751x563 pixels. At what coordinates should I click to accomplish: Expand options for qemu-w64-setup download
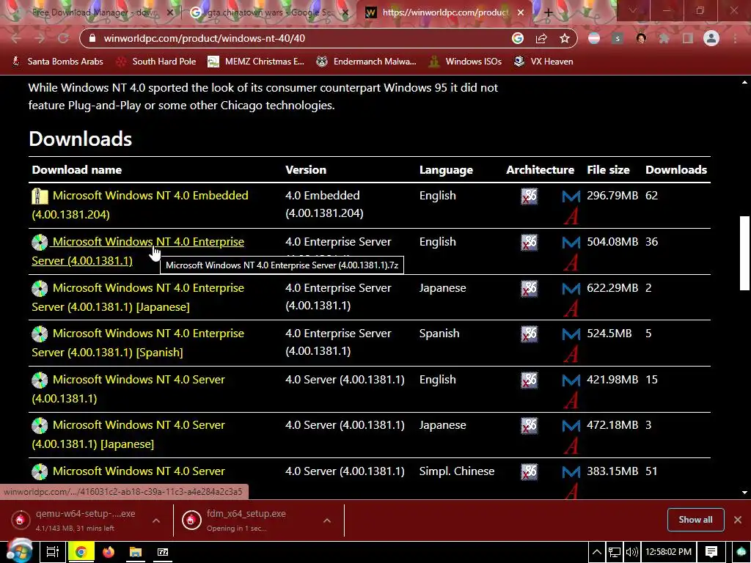156,520
